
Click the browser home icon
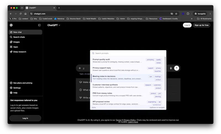(25, 14)
